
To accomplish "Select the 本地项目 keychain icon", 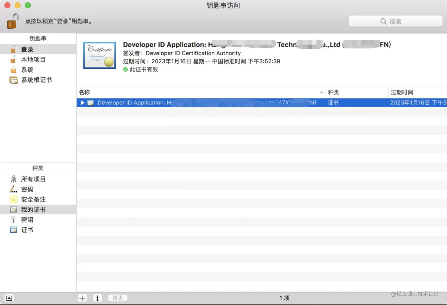I will pyautogui.click(x=13, y=59).
